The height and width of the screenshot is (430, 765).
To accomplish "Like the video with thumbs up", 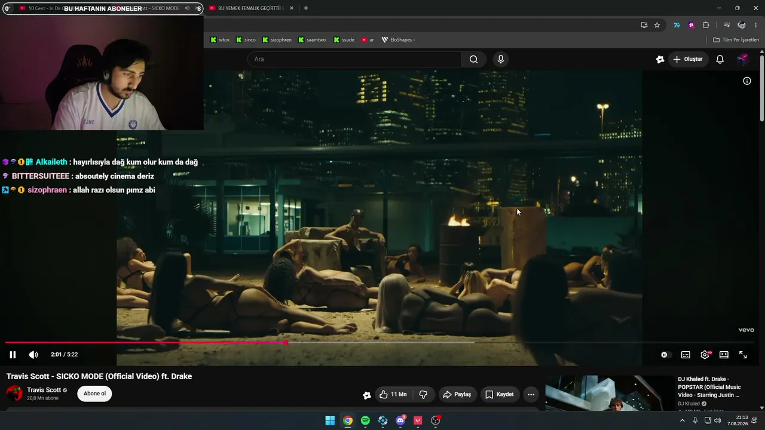I will [393, 394].
